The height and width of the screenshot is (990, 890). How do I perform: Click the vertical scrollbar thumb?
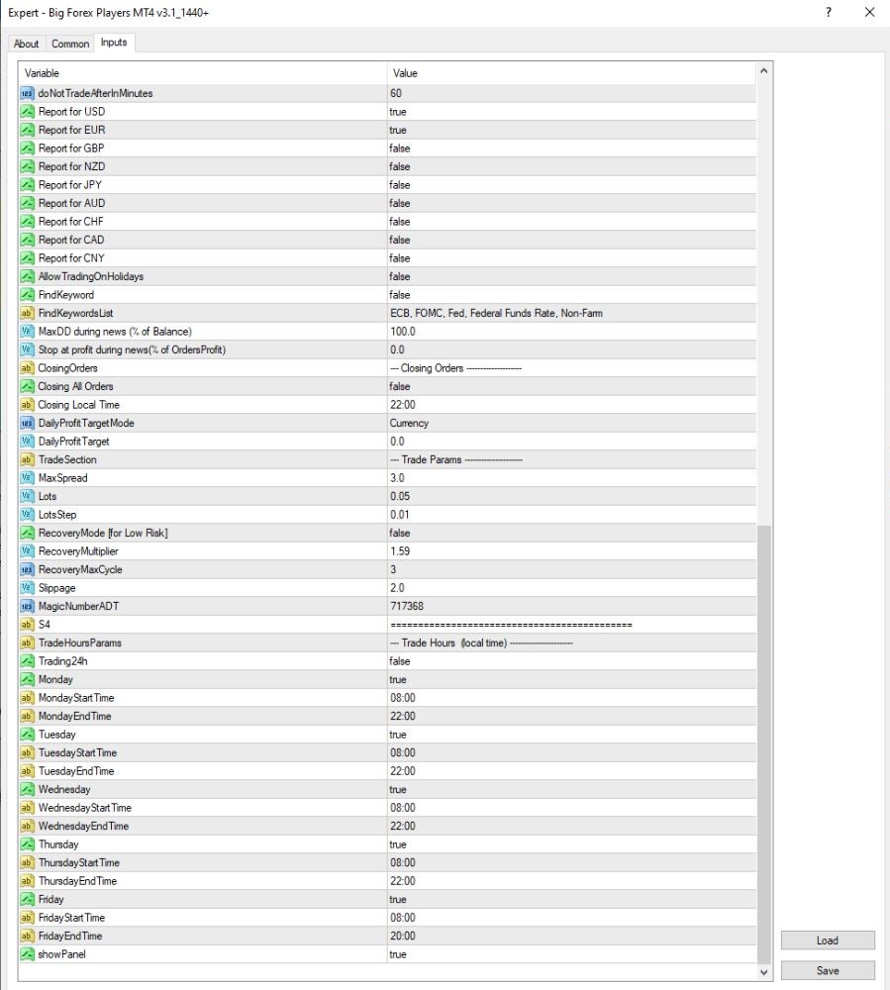[x=763, y=744]
